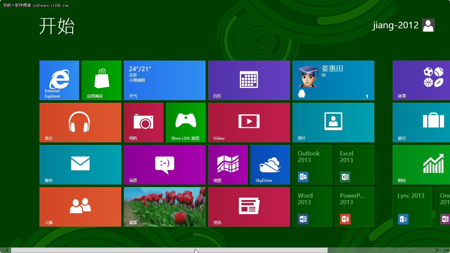This screenshot has height=253, width=450.
Task: Open the Video tile
Action: pos(249,123)
